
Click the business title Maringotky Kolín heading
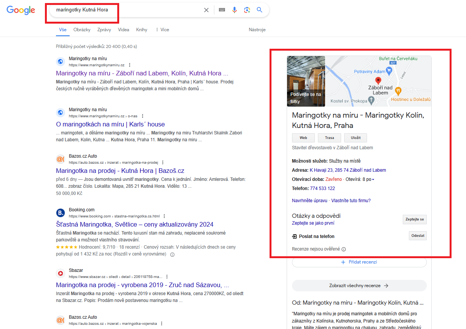[358, 120]
